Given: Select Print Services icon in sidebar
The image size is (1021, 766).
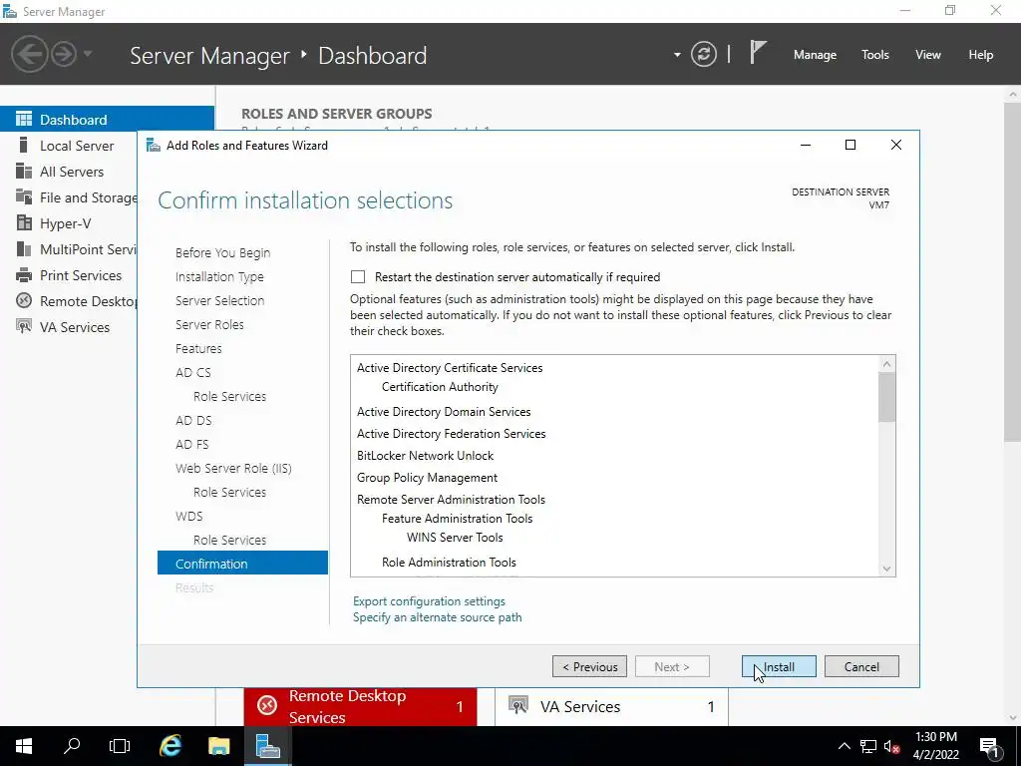Looking at the screenshot, I should click(x=24, y=275).
